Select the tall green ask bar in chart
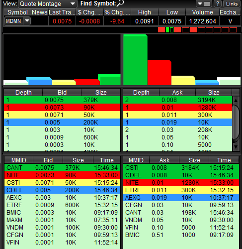The height and width of the screenshot is (249, 242). pos(135,60)
